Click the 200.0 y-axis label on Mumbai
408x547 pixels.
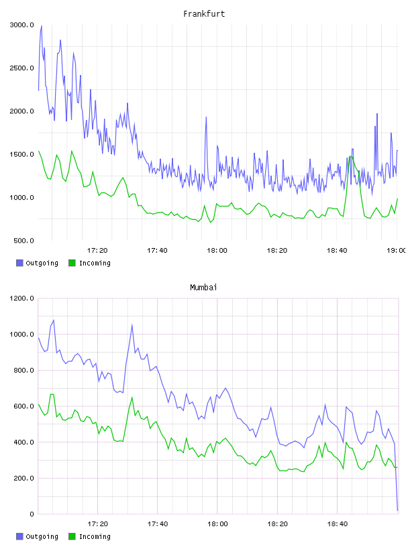pyautogui.click(x=23, y=478)
